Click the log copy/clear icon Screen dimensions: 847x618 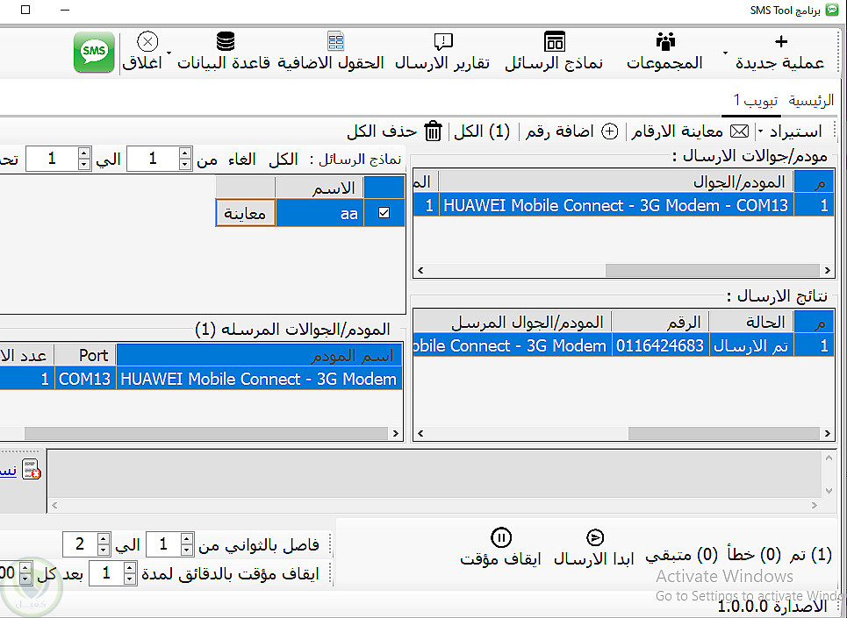(x=32, y=469)
